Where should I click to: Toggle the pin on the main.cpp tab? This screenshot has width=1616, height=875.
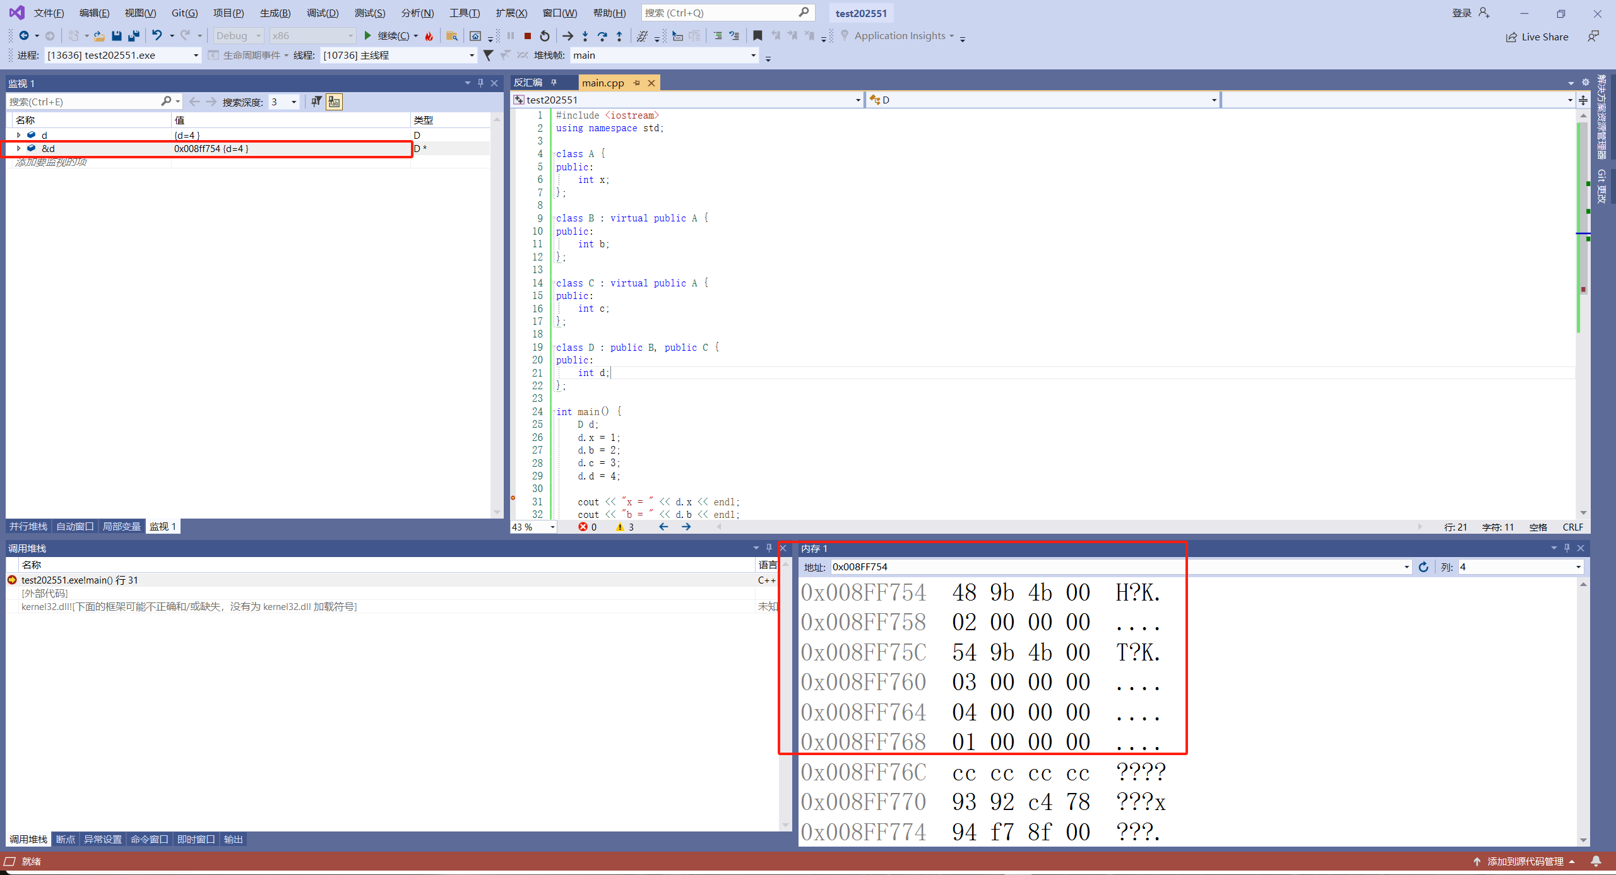(637, 83)
